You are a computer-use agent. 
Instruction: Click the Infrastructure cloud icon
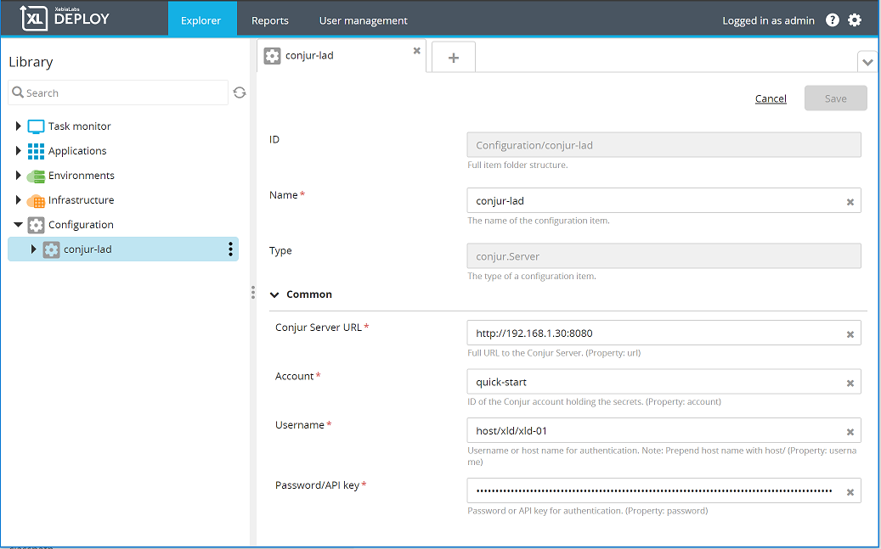click(x=36, y=200)
